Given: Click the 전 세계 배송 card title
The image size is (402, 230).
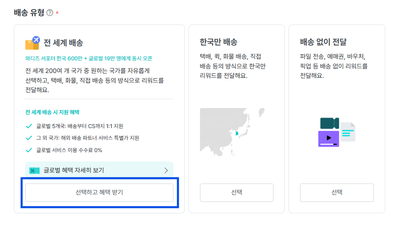Looking at the screenshot, I should tap(63, 43).
